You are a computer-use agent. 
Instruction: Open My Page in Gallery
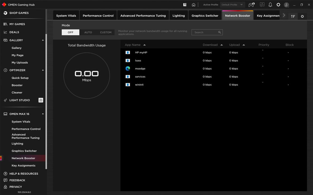pos(18,55)
